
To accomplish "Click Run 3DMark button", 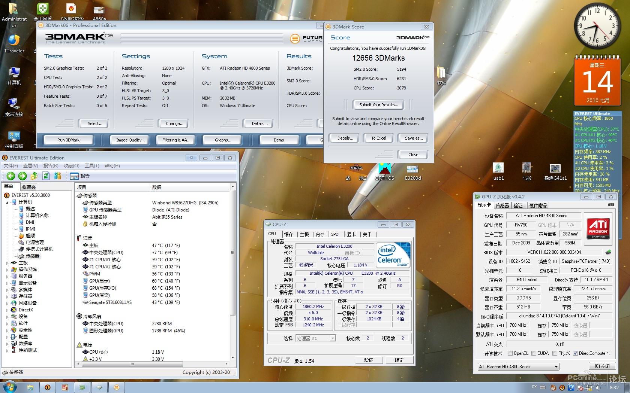I will coord(68,140).
